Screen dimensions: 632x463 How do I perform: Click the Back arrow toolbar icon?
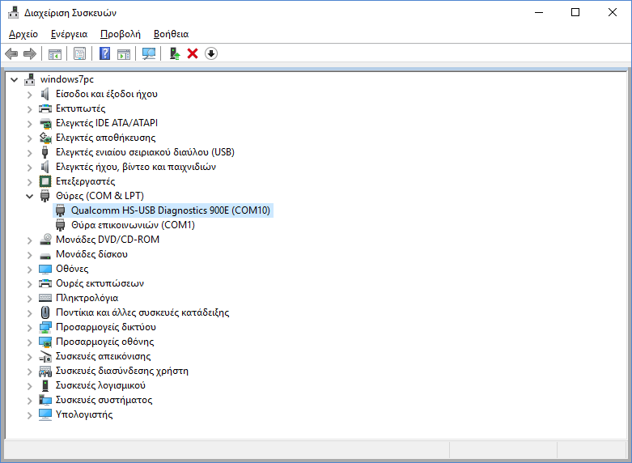[11, 53]
